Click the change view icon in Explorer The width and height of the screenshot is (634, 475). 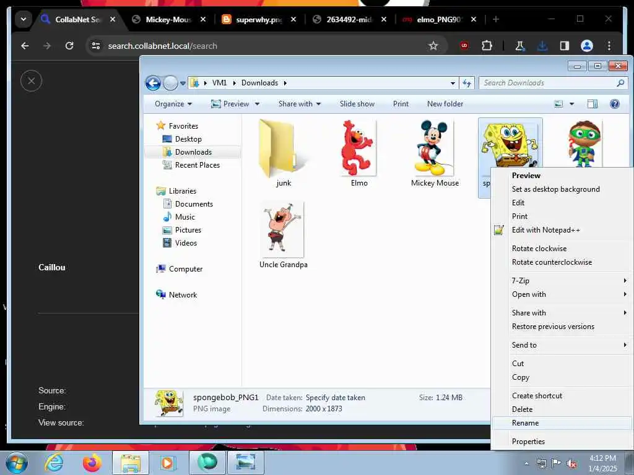point(558,104)
